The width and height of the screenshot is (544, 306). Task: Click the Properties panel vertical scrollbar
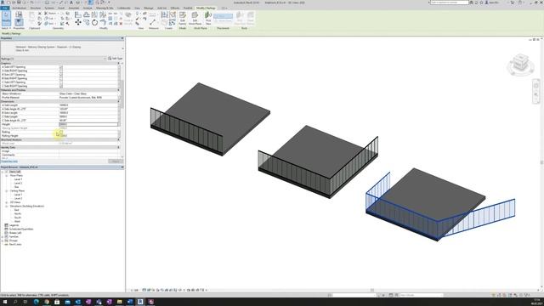[x=122, y=93]
